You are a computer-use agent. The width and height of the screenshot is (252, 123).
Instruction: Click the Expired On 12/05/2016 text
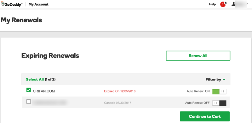pos(120,91)
